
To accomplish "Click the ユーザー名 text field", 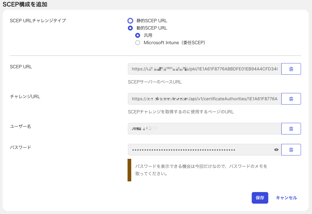I will tap(204, 129).
